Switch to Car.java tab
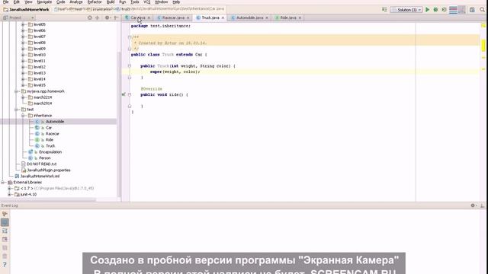The image size is (488, 274). (137, 18)
